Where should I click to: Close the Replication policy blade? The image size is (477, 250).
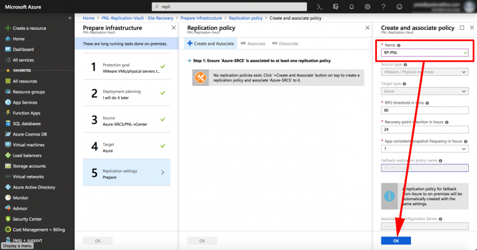(368, 28)
